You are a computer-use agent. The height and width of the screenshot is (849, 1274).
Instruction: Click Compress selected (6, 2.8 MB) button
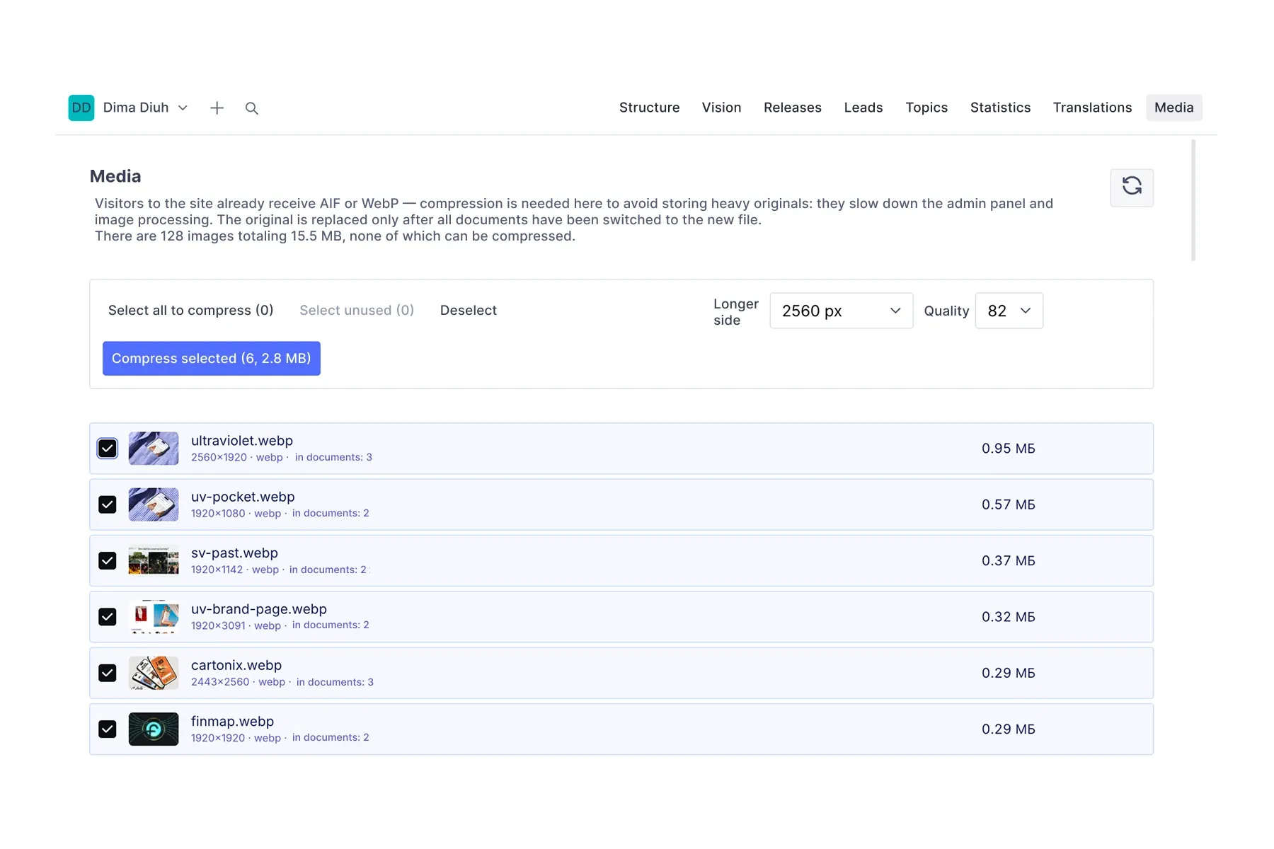coord(212,359)
